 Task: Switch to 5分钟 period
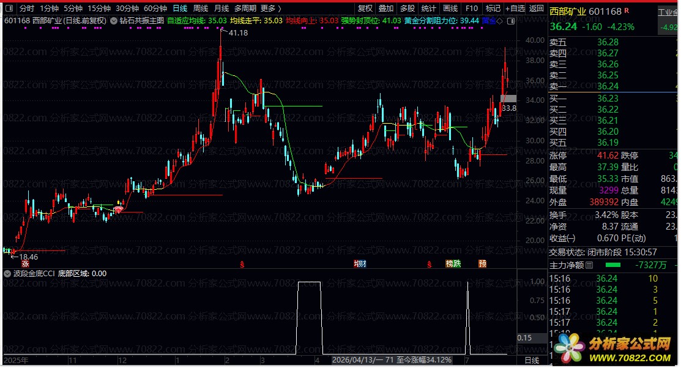tap(73, 8)
